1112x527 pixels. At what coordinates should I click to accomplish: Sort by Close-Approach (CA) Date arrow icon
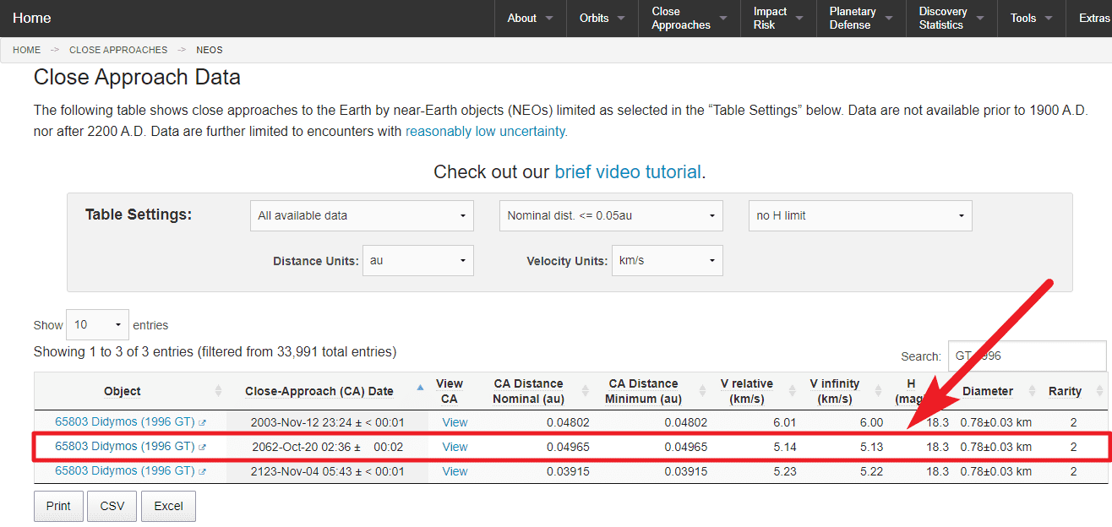[420, 388]
